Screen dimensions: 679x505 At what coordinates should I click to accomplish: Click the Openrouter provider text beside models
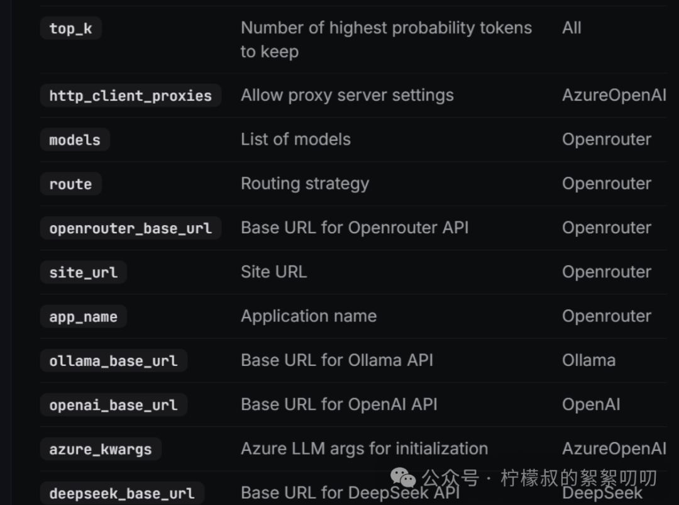click(606, 139)
